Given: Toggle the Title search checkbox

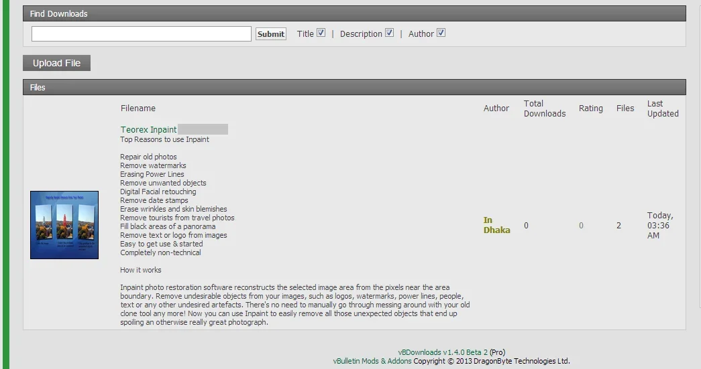Looking at the screenshot, I should point(321,33).
